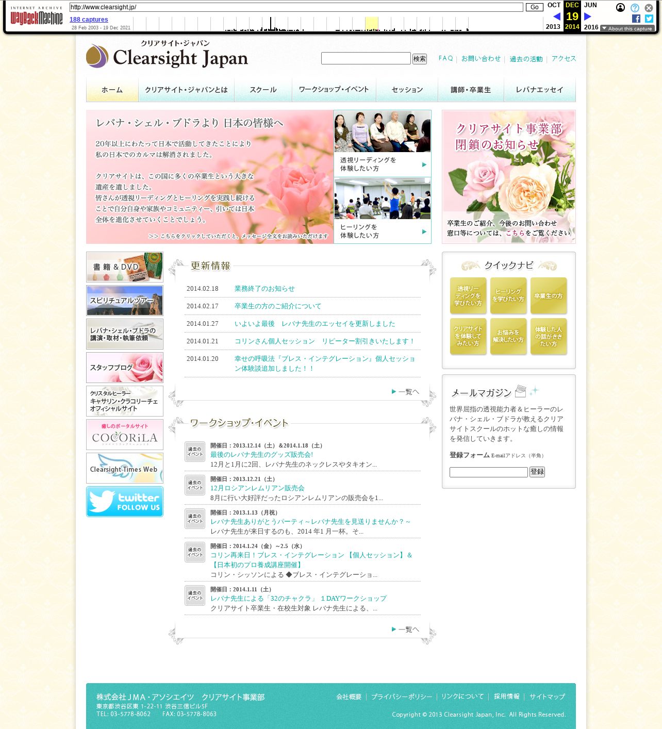Screen dimensions: 662x729
Task: Open 32のチャクラ 1DAYワークショップ event
Action: click(x=299, y=599)
